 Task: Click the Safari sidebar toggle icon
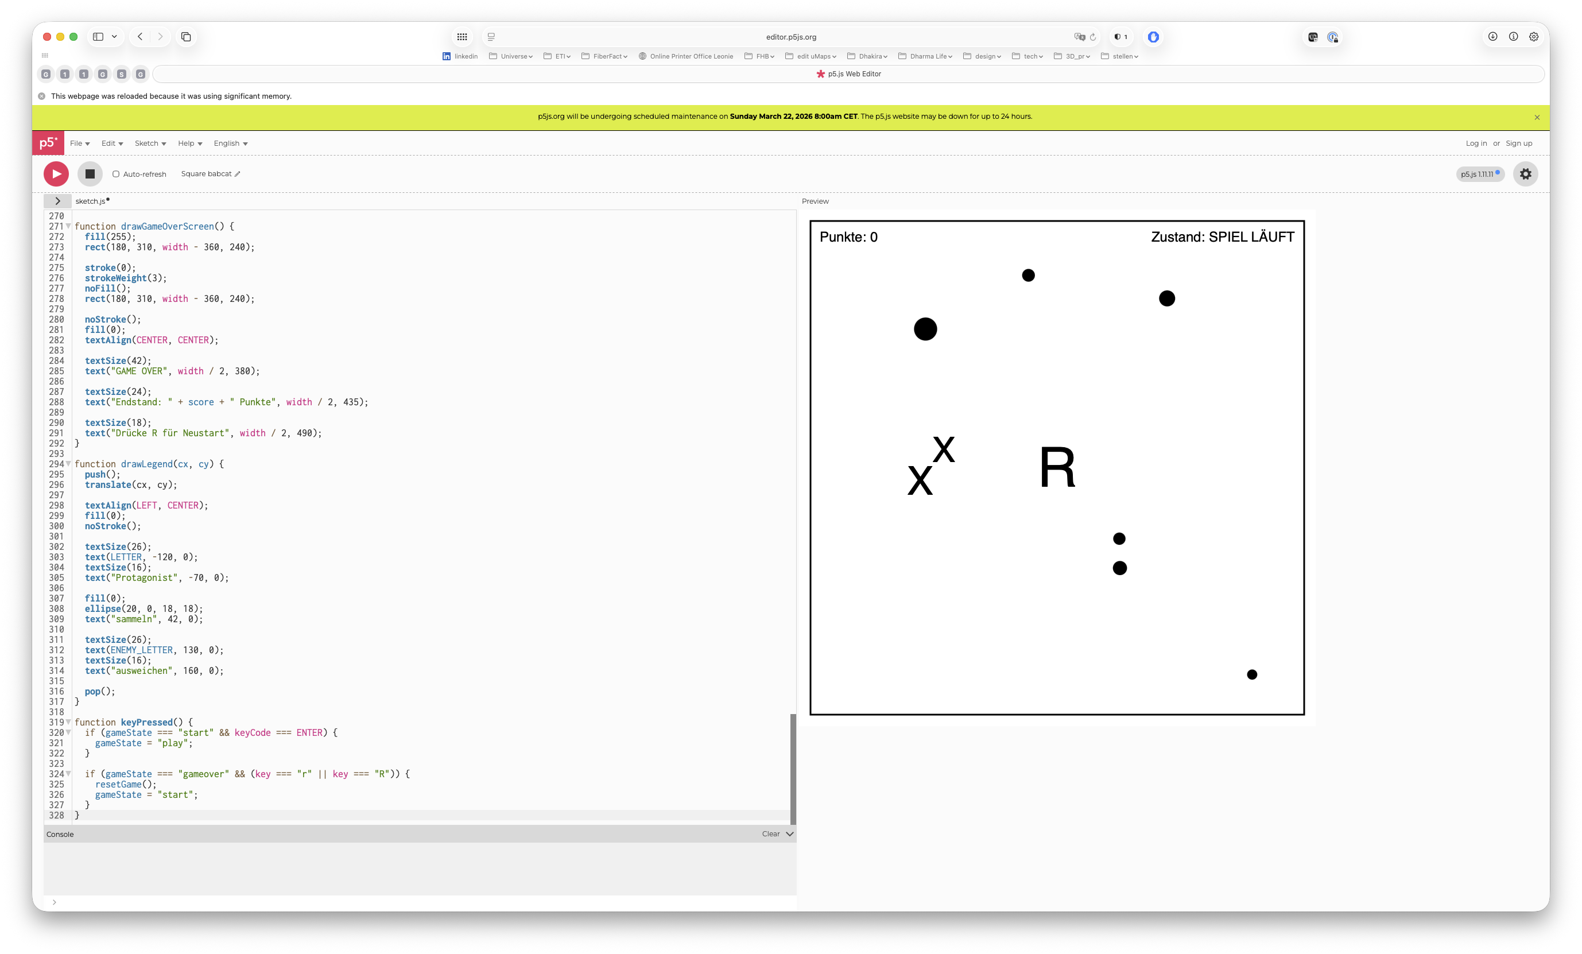click(x=98, y=37)
